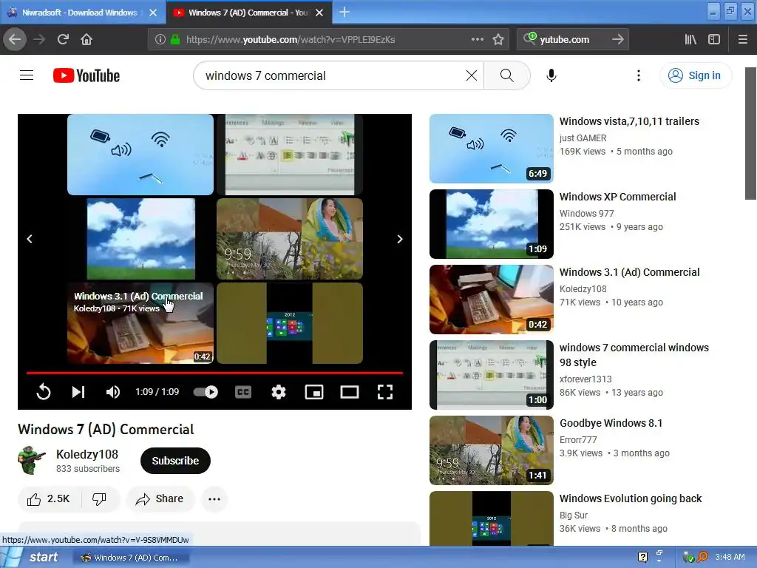Clear the YouTube search text
Image resolution: width=757 pixels, height=568 pixels.
click(472, 75)
